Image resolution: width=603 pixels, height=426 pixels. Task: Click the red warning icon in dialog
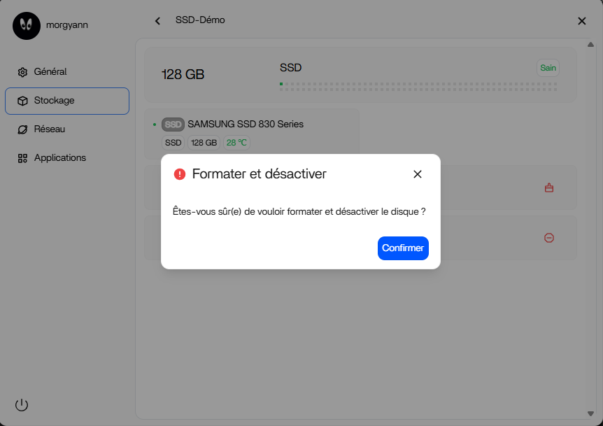pos(180,174)
